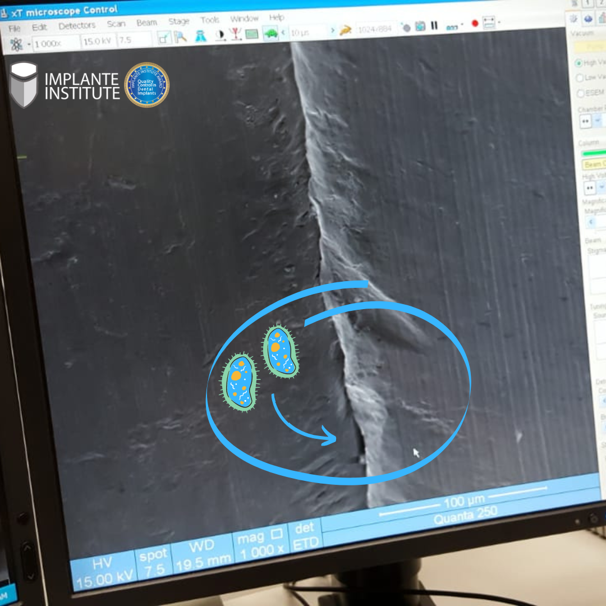Open the 1024x884 resolution dropdown
This screenshot has width=606, height=606.
[x=375, y=29]
